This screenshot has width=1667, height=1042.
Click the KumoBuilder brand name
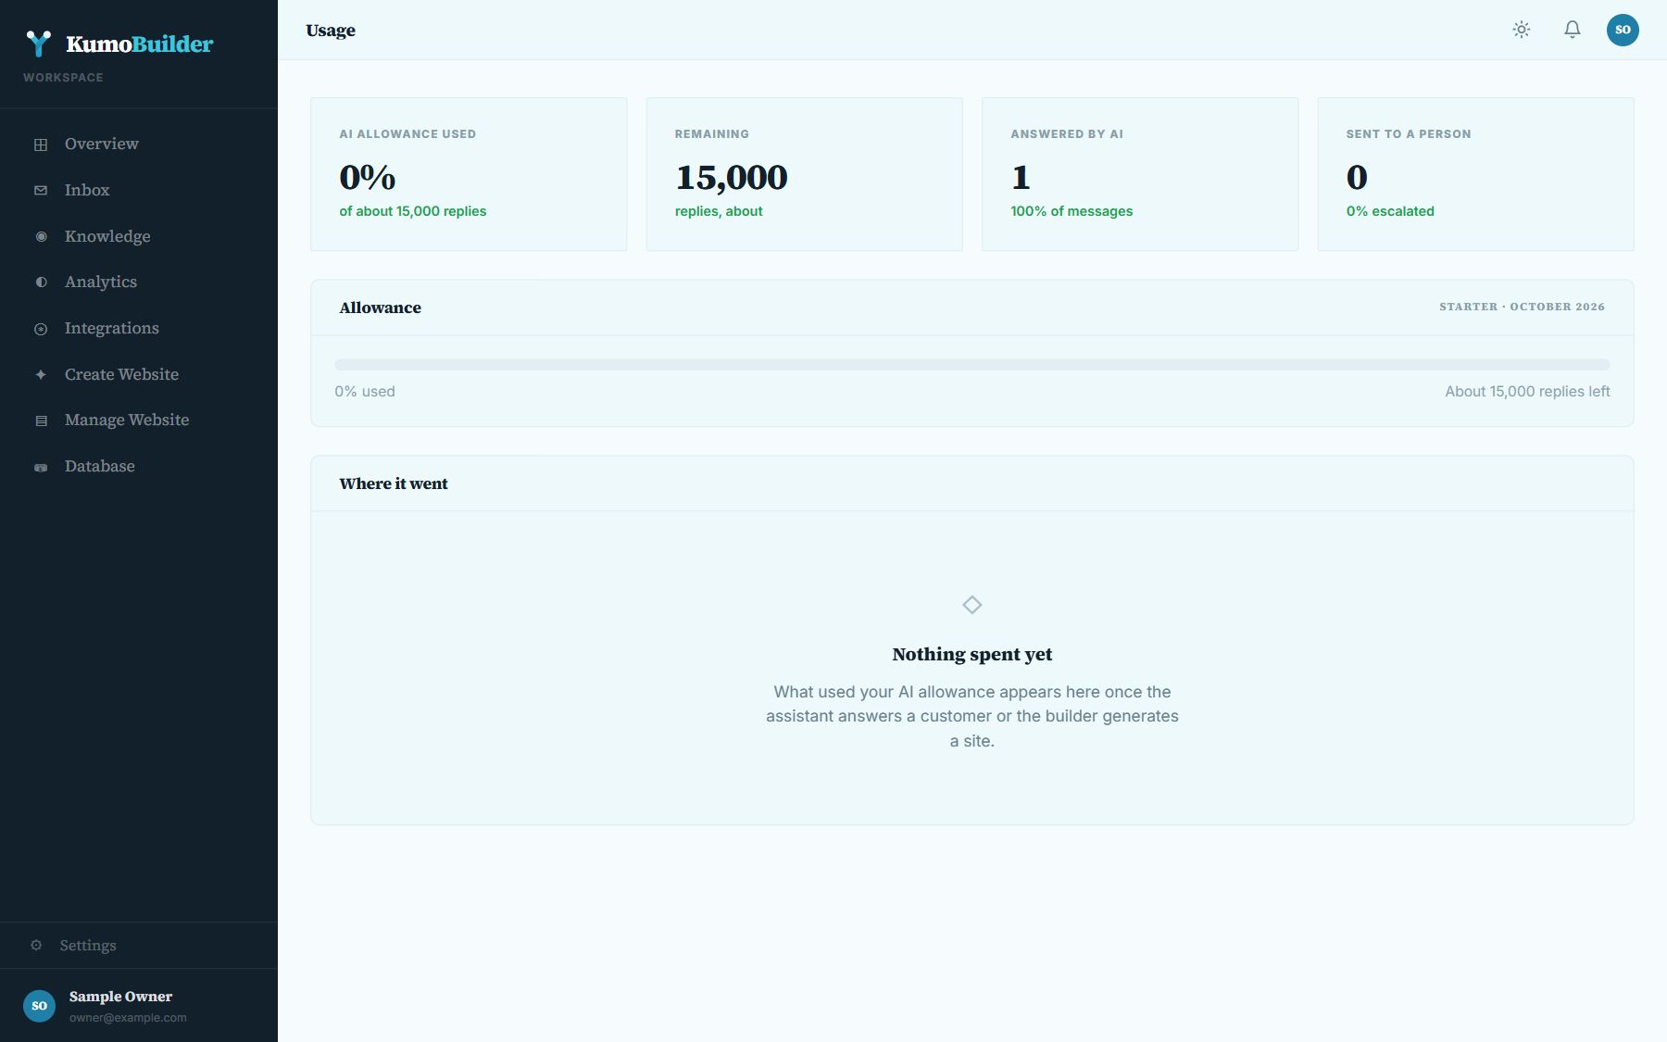coord(140,44)
